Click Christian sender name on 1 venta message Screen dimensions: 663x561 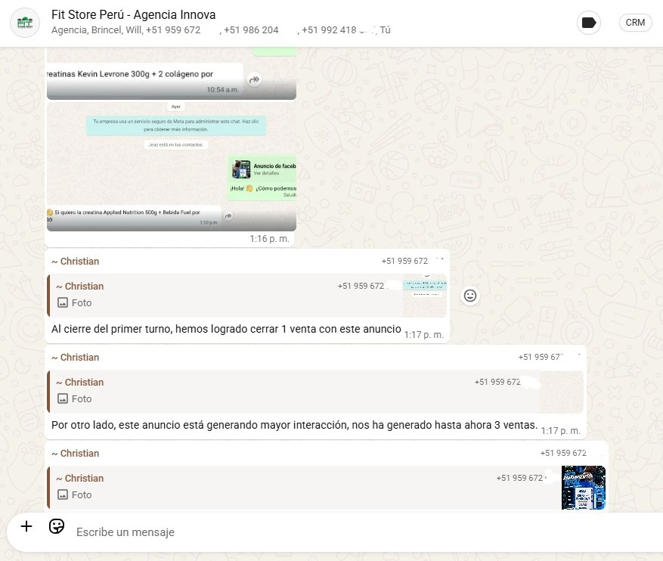(76, 262)
